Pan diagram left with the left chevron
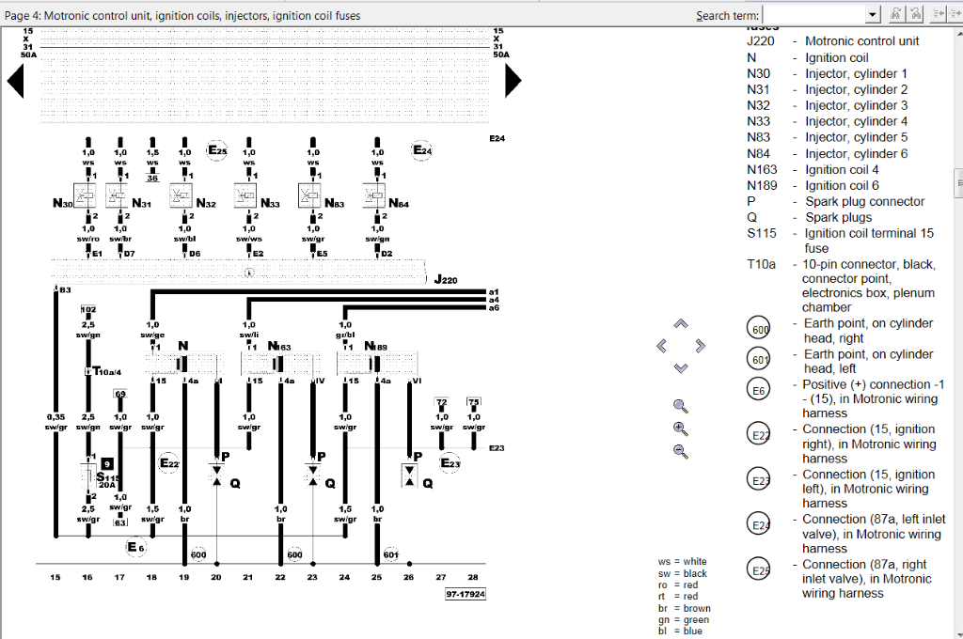 coord(662,346)
